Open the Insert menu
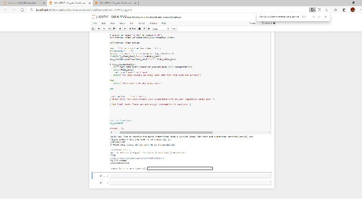This screenshot has height=199, width=362. pos(122,23)
